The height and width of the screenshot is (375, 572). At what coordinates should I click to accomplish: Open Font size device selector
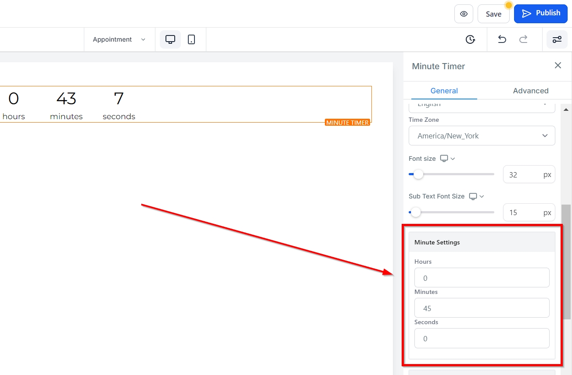point(447,159)
